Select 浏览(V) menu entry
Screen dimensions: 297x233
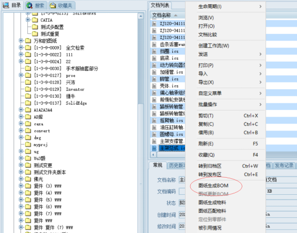[206, 18]
